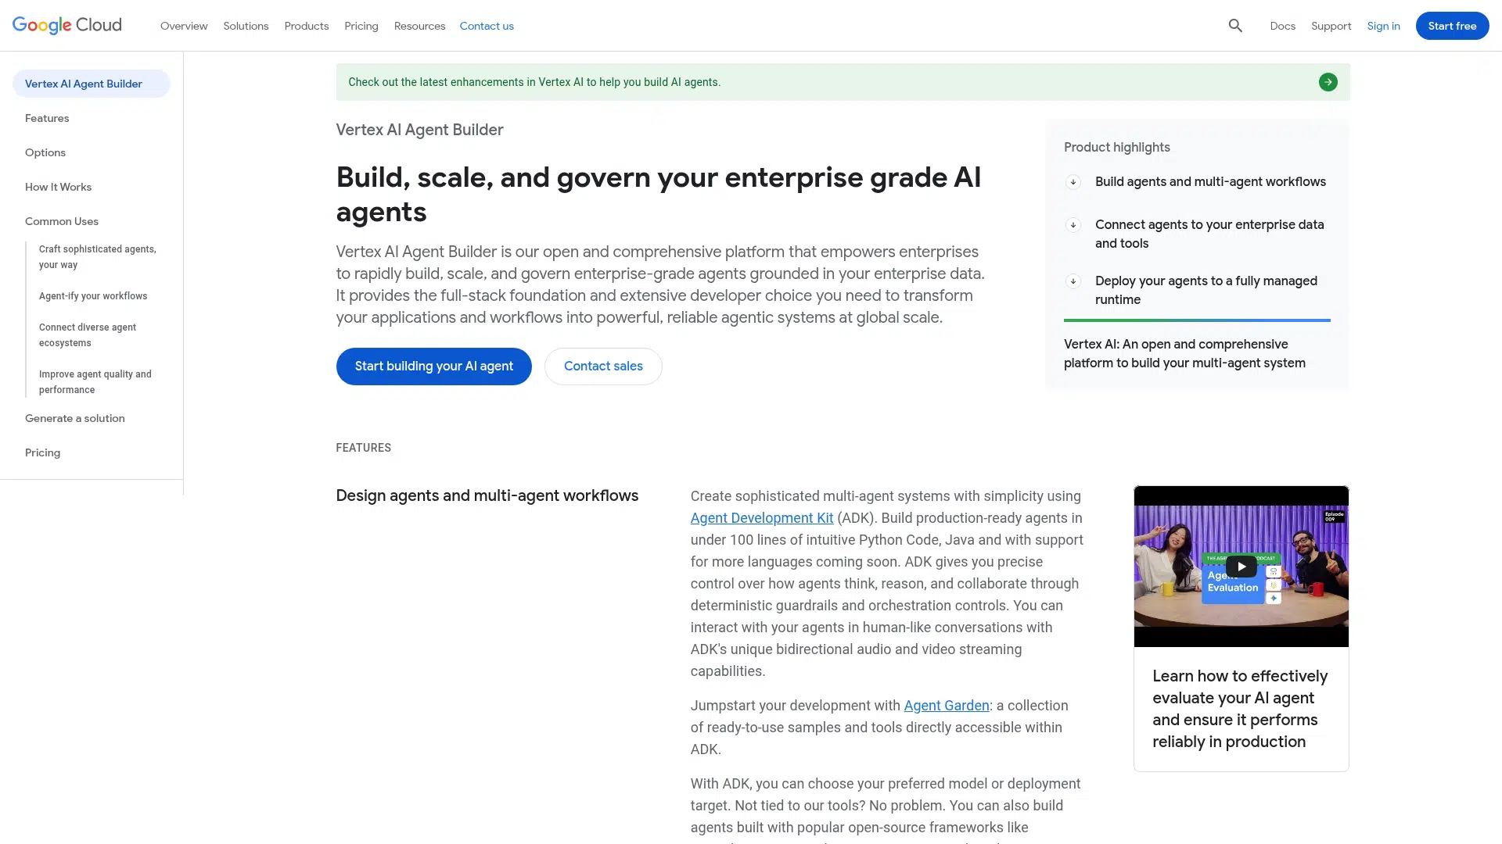Click the green arrow in announcement banner
Image resolution: width=1502 pixels, height=844 pixels.
pyautogui.click(x=1328, y=82)
